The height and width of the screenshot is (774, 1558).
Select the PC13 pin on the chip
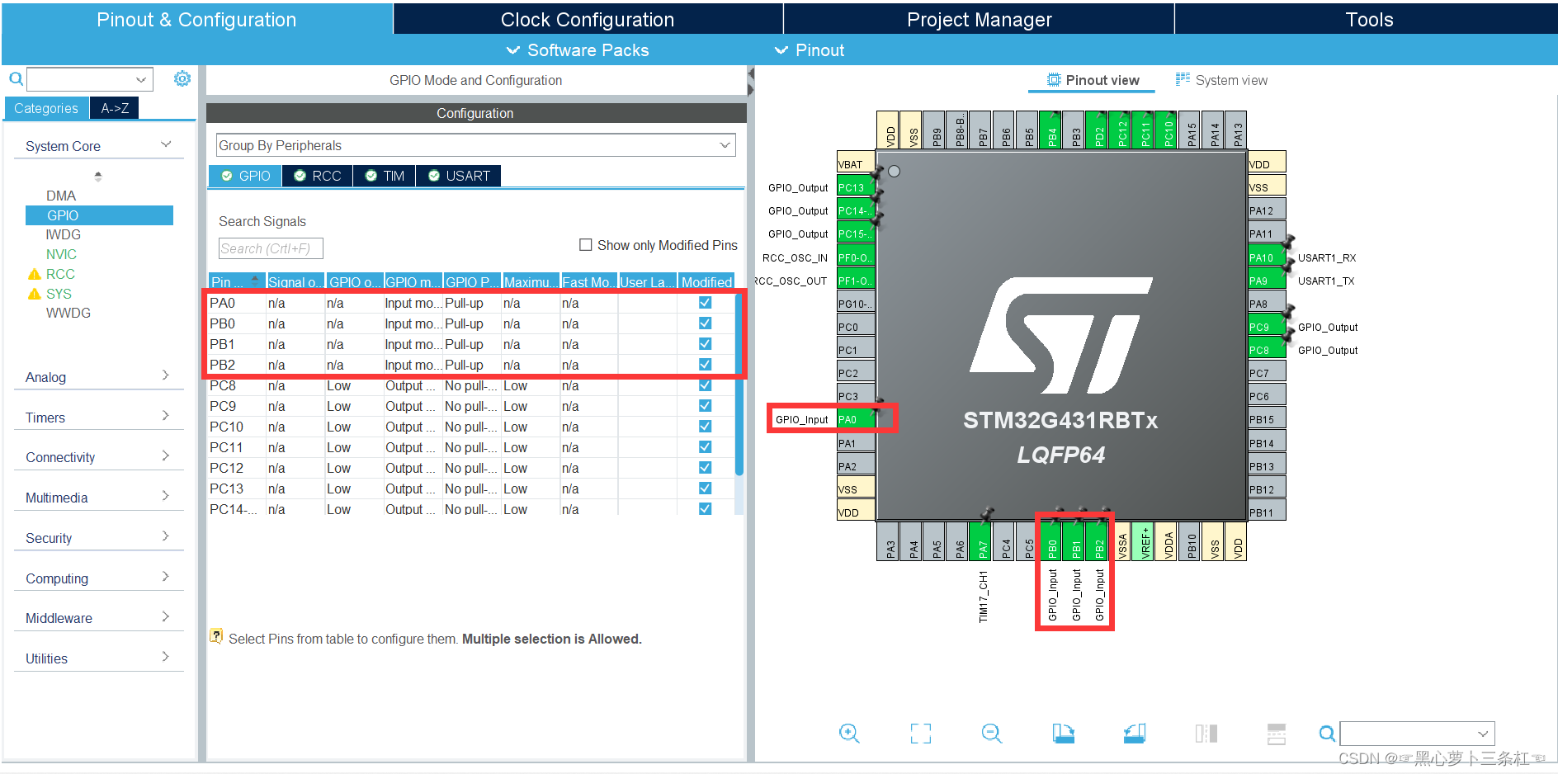[x=855, y=187]
